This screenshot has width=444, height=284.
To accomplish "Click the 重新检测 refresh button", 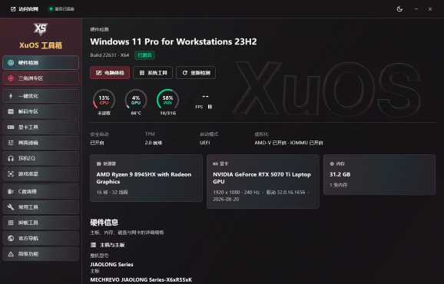I will (x=196, y=73).
